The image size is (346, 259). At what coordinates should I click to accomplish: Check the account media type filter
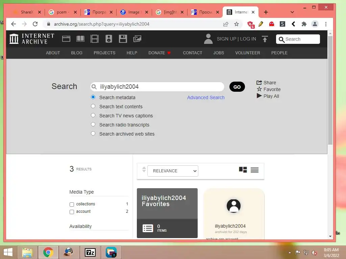72,212
